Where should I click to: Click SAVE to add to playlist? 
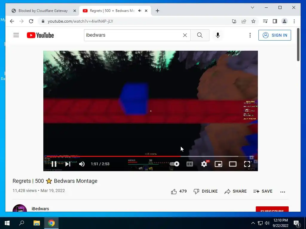(x=263, y=191)
